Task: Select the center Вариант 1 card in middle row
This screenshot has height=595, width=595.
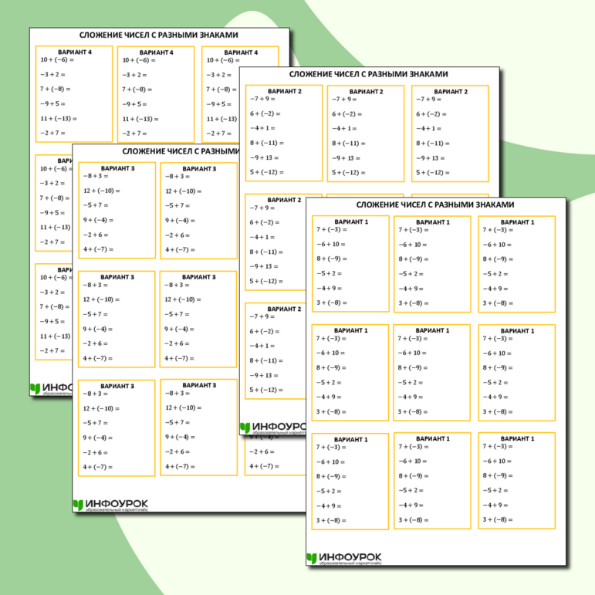Action: coord(432,372)
